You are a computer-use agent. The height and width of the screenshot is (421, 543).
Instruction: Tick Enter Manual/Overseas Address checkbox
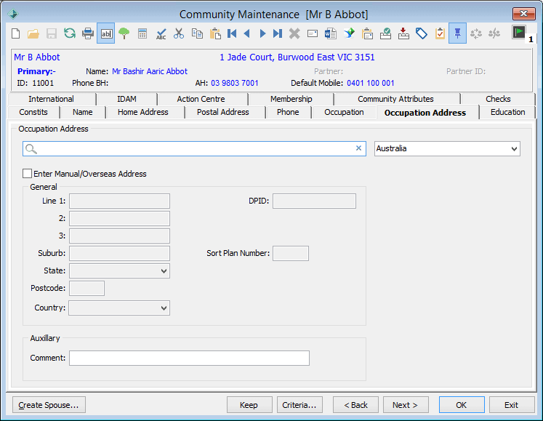[27, 174]
